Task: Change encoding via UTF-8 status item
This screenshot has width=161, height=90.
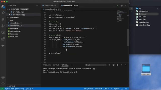Action: tap(106, 89)
